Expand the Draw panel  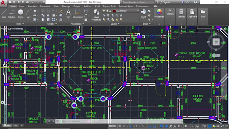click(x=20, y=24)
